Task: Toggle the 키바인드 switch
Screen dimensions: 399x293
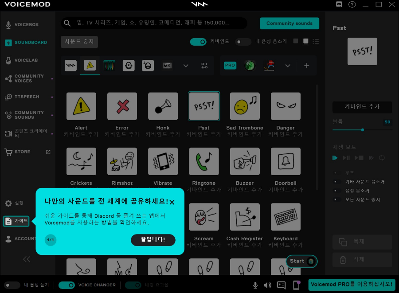Action: [198, 42]
